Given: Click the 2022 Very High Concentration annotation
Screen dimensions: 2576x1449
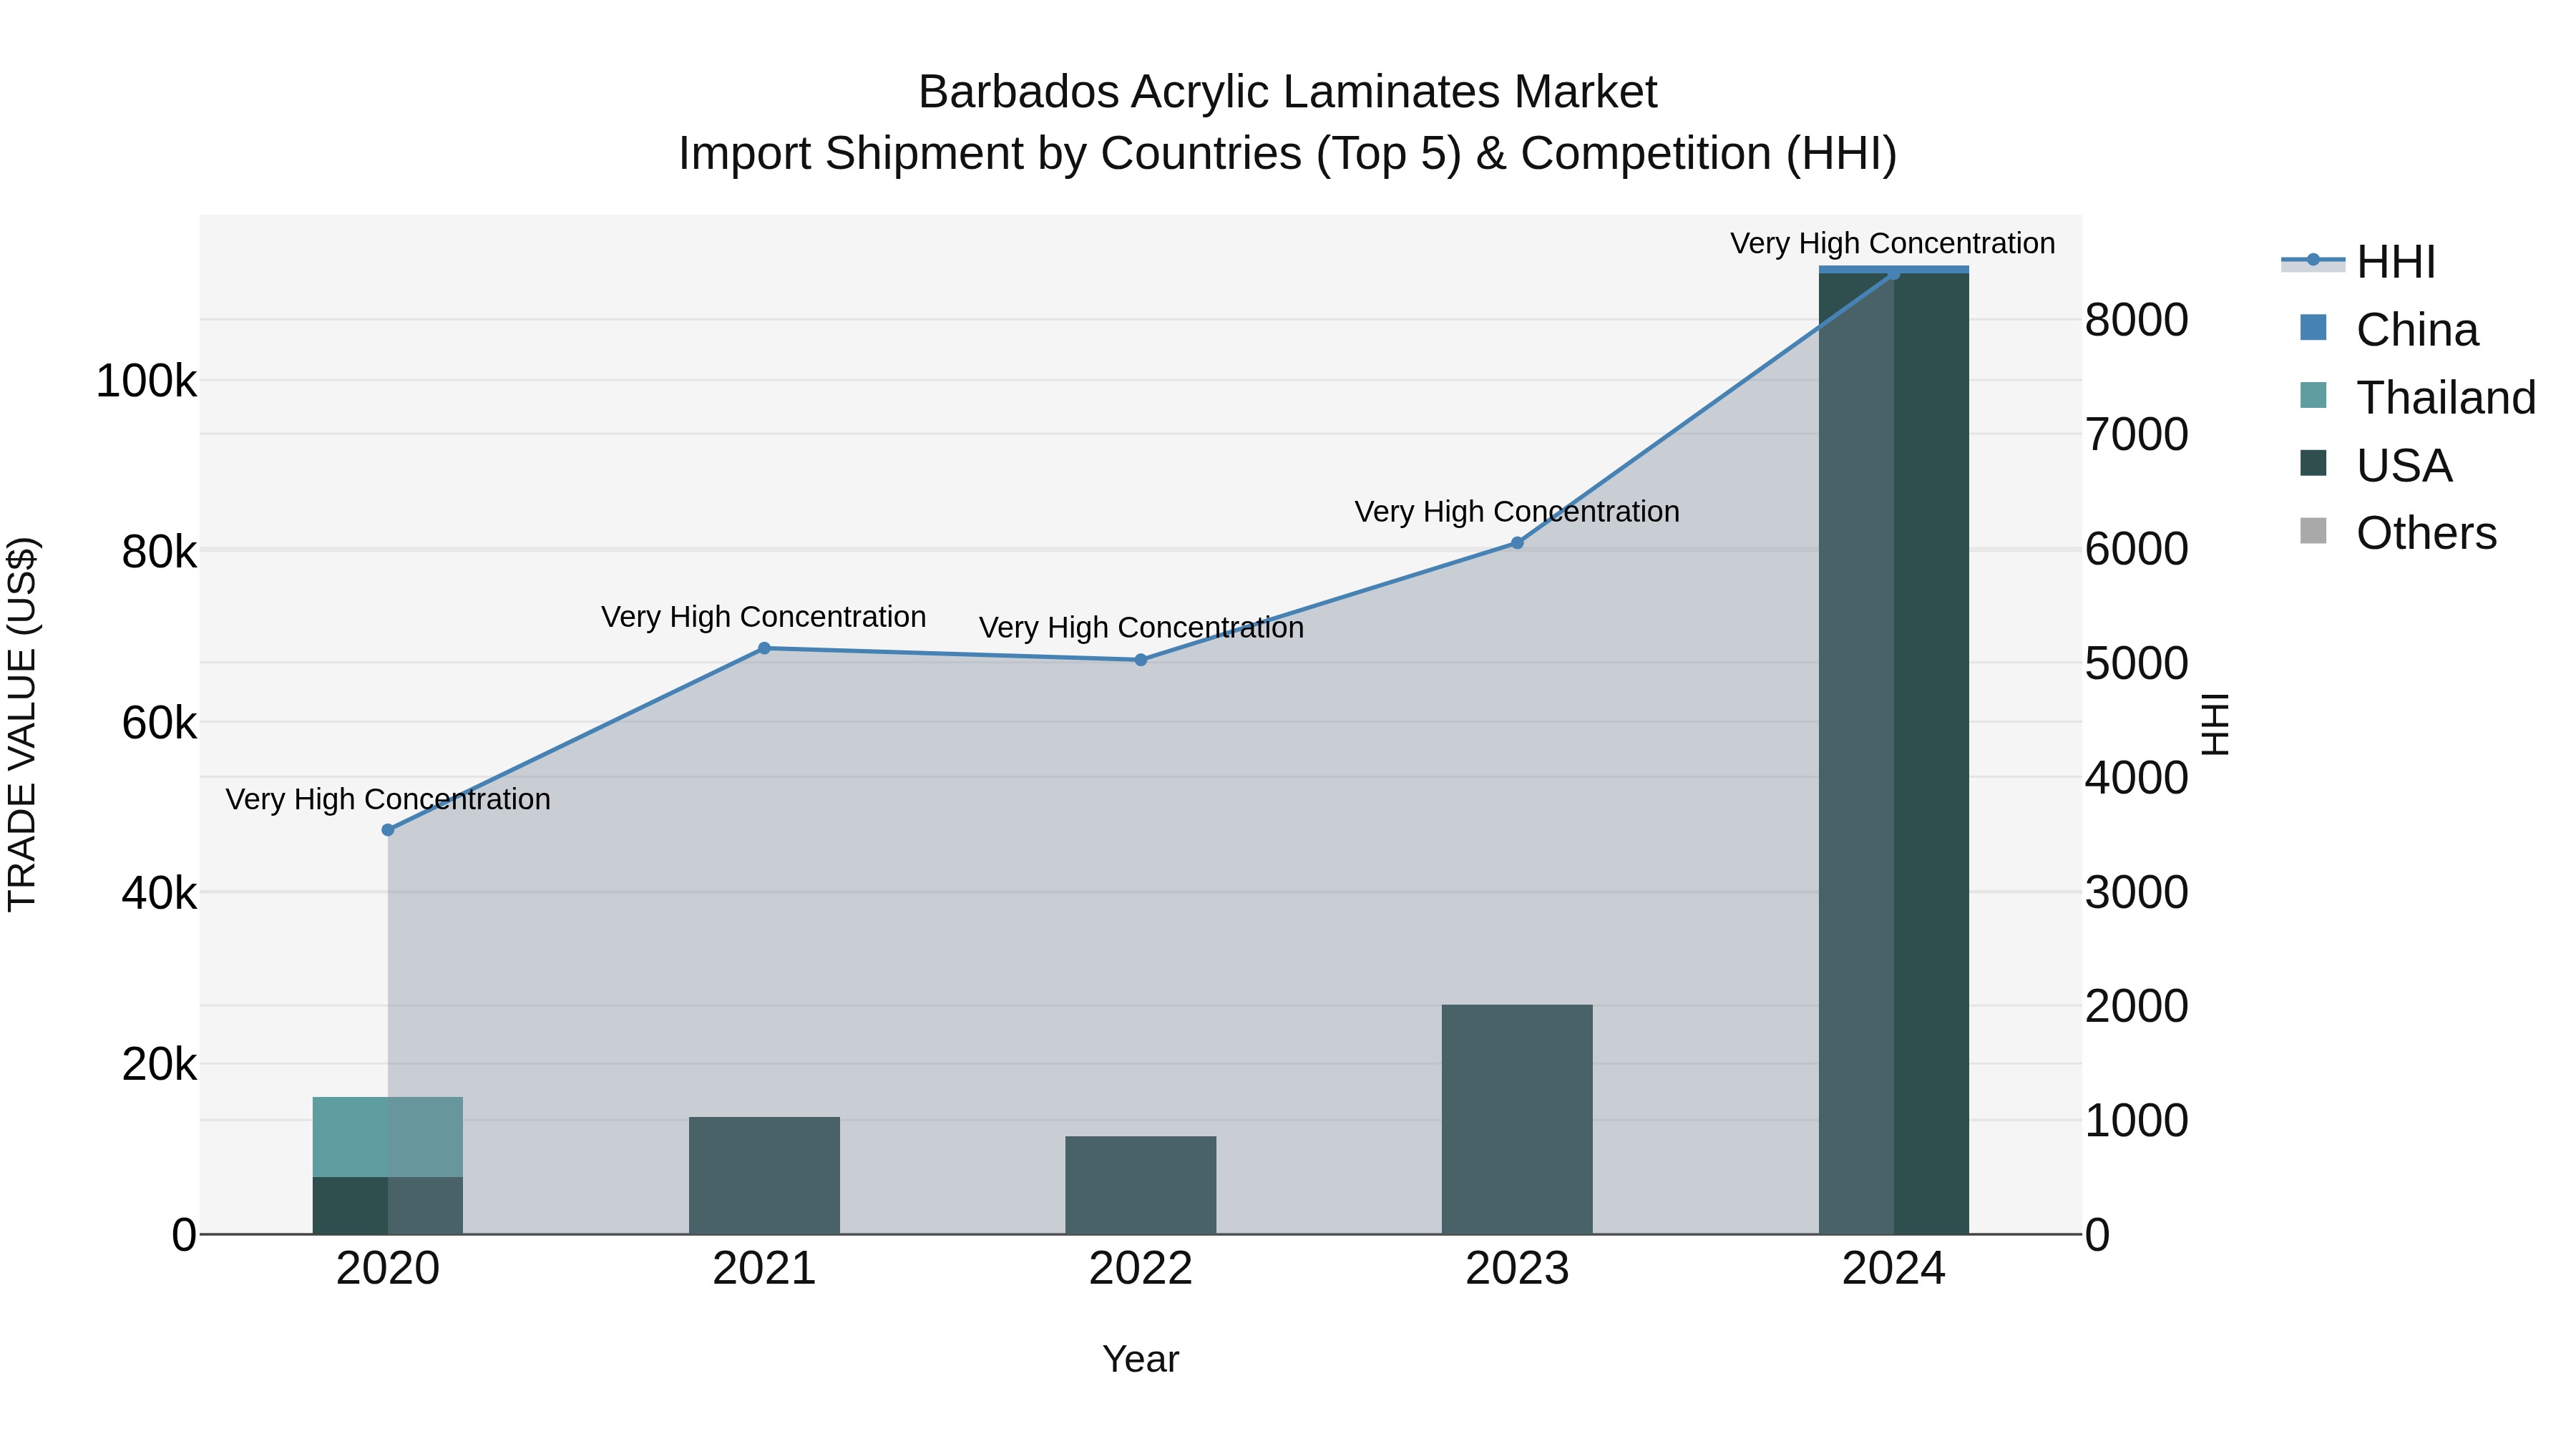Looking at the screenshot, I should pyautogui.click(x=1141, y=628).
